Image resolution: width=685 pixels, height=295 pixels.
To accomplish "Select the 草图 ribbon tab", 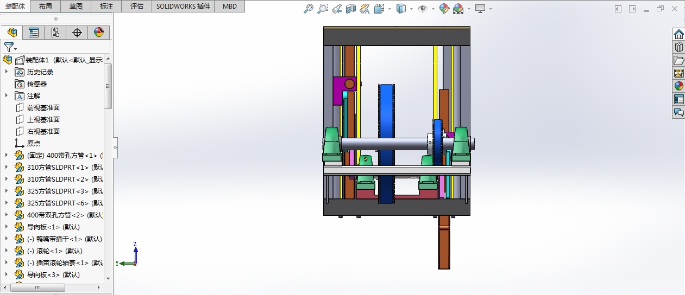I will 77,7.
